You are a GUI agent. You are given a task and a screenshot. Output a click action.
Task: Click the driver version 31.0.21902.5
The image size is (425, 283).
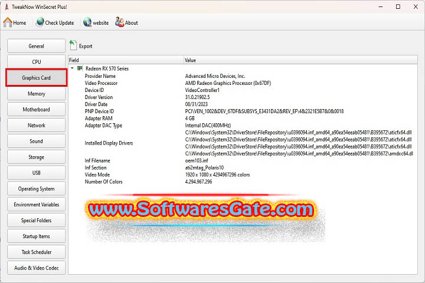click(197, 97)
